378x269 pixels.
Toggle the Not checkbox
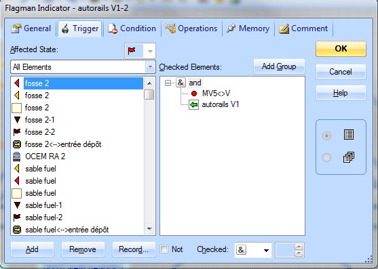pyautogui.click(x=164, y=249)
